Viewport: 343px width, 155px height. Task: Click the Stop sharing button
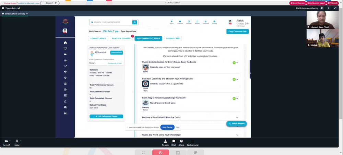167,127
